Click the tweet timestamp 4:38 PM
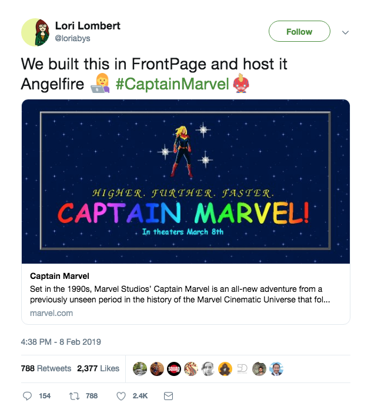 (x=62, y=341)
